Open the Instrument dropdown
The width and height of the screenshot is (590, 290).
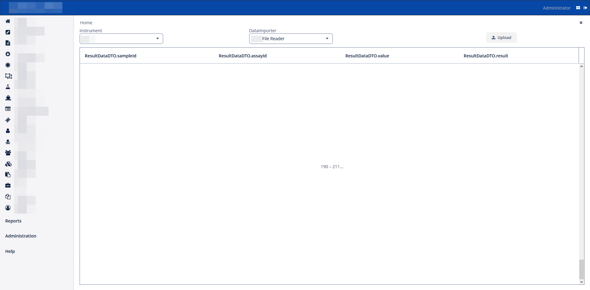[x=121, y=39]
